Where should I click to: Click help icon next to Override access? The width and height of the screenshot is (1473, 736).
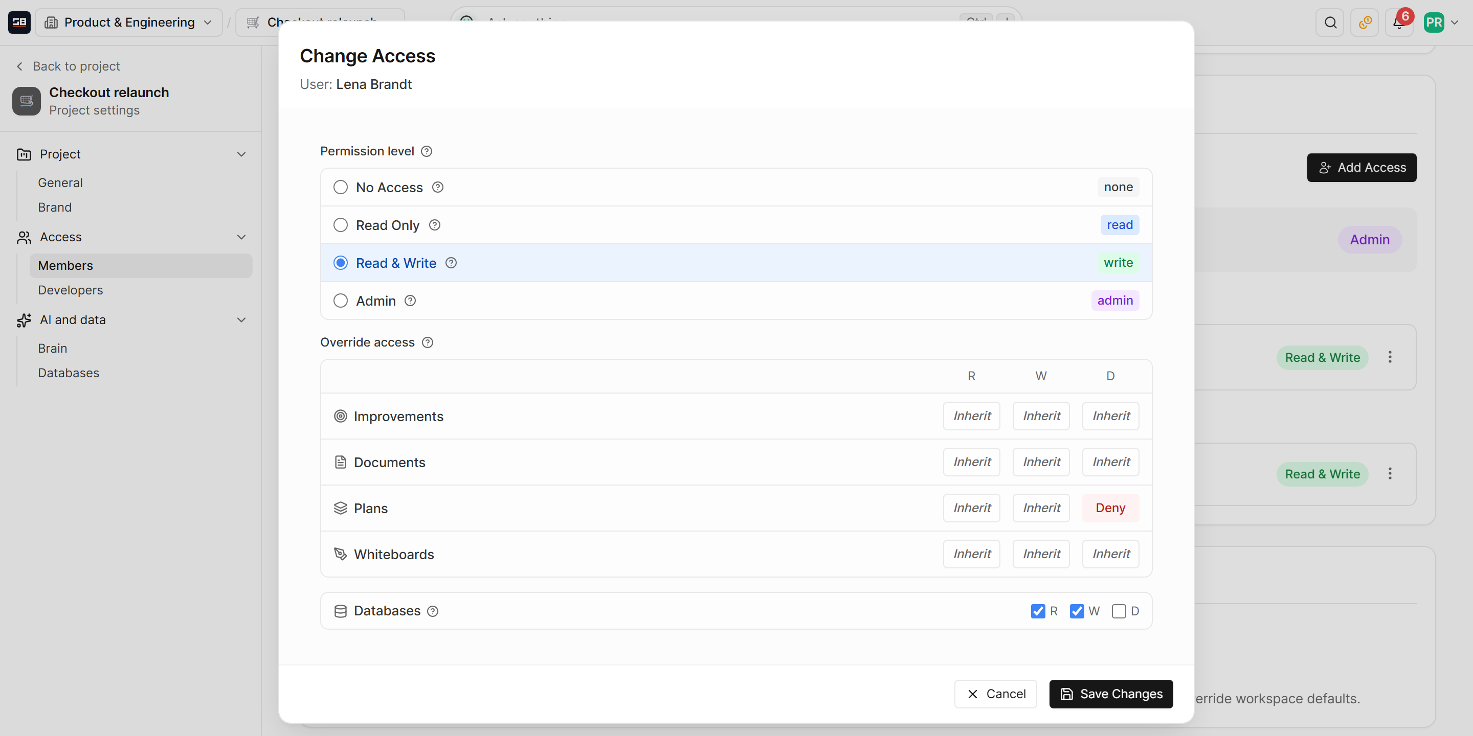coord(428,342)
